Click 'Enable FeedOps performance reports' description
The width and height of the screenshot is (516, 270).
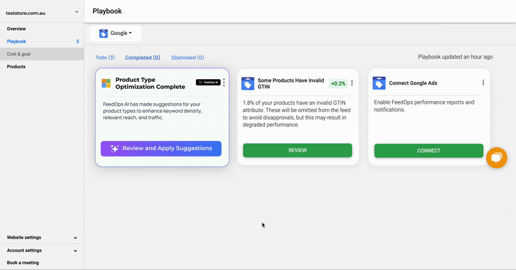(424, 106)
